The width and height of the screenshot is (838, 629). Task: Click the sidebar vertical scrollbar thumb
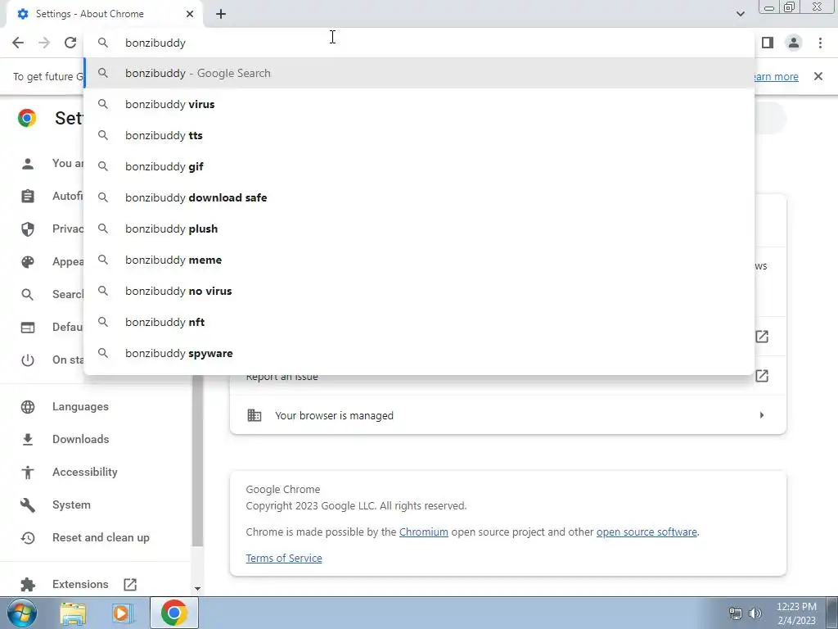point(197,460)
